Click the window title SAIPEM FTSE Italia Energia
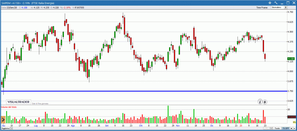This screenshot has height=131, width=297. 28,3
